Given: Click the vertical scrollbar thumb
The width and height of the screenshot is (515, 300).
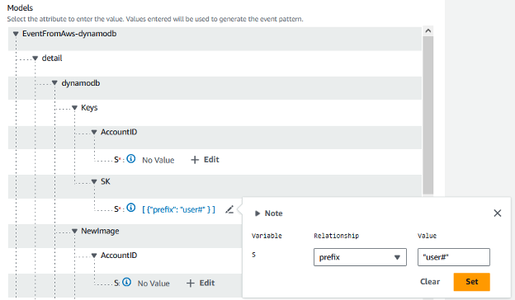Looking at the screenshot, I should (428, 115).
